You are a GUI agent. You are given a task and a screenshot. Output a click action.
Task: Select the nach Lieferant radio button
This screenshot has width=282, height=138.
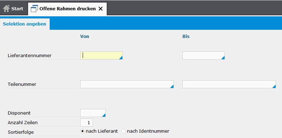tap(82, 131)
